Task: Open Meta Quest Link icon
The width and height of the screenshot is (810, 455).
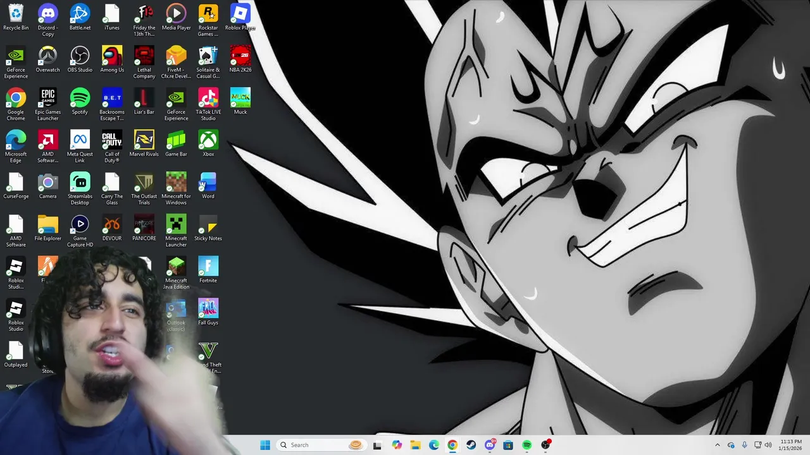Action: click(80, 147)
